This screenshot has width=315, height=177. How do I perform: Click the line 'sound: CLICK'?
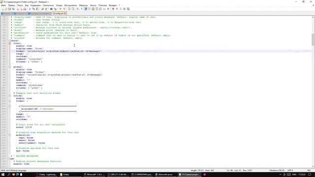pyautogui.click(x=24, y=127)
